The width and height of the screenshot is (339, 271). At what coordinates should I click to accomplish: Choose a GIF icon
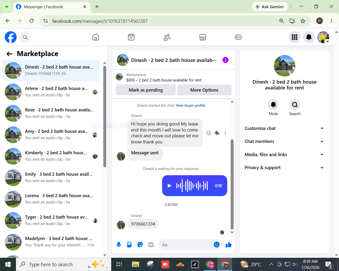tap(151, 245)
